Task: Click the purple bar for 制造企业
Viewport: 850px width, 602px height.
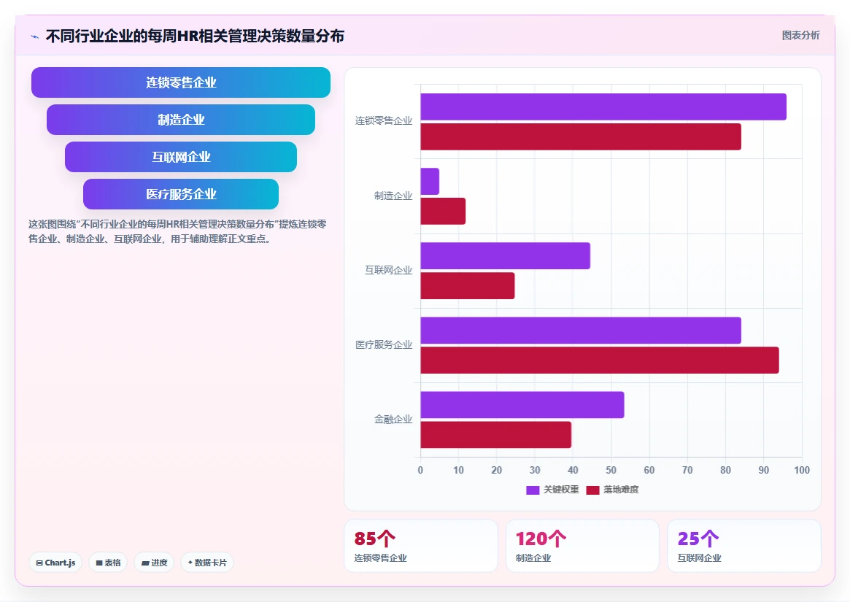Action: coord(430,181)
